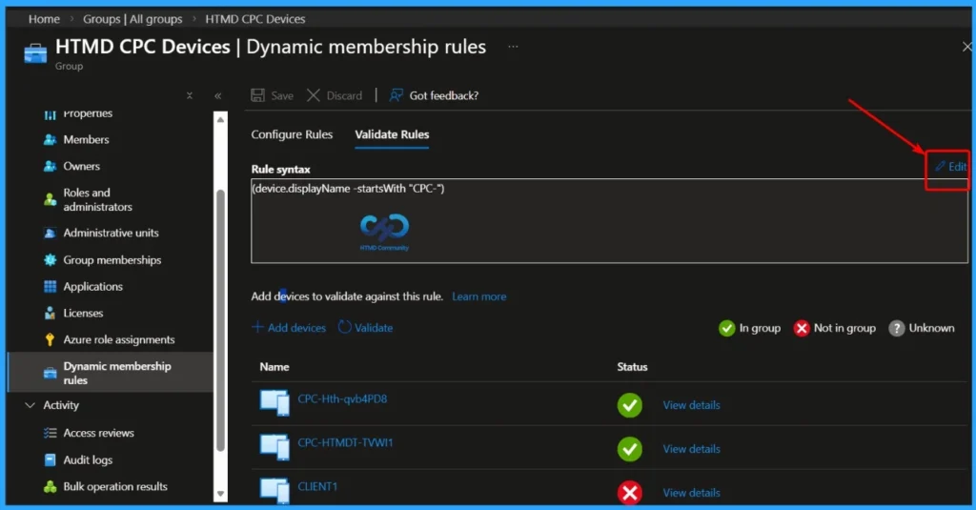
Task: Click the Owners icon in sidebar
Action: (x=50, y=166)
